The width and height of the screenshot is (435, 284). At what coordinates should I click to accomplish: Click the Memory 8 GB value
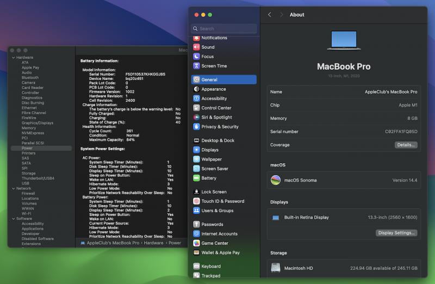412,118
